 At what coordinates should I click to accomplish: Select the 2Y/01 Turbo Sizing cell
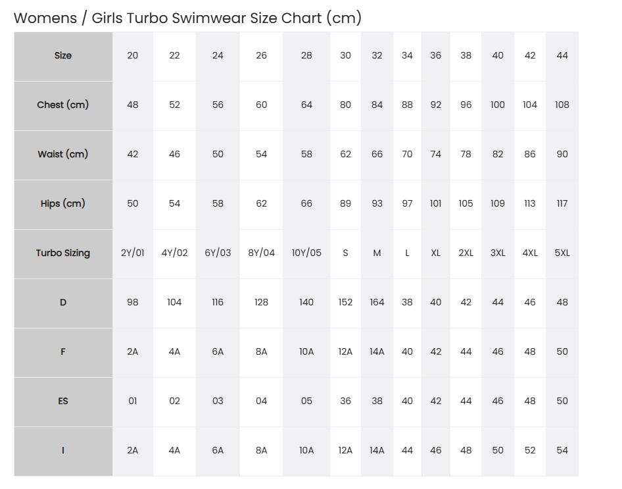click(133, 254)
